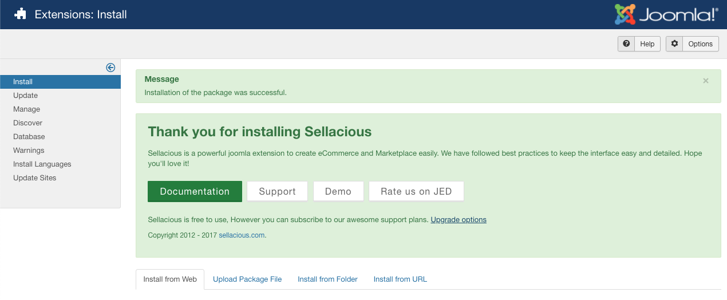Image resolution: width=727 pixels, height=300 pixels.
Task: Click the gear Options icon
Action: coord(674,44)
